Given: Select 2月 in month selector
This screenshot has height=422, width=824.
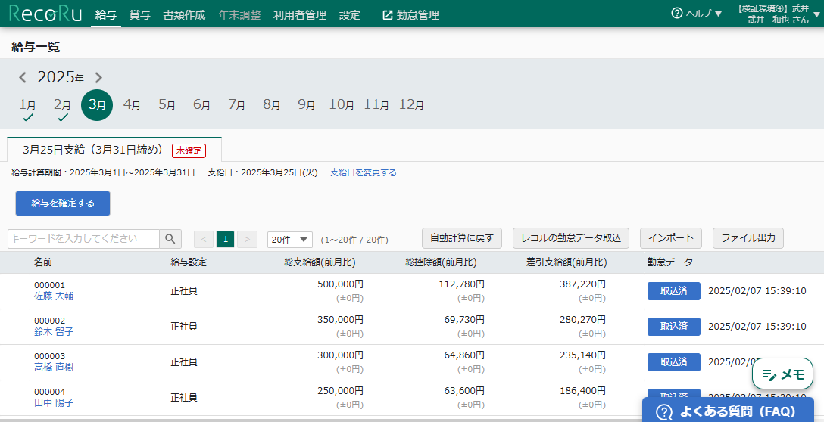Looking at the screenshot, I should pyautogui.click(x=63, y=105).
